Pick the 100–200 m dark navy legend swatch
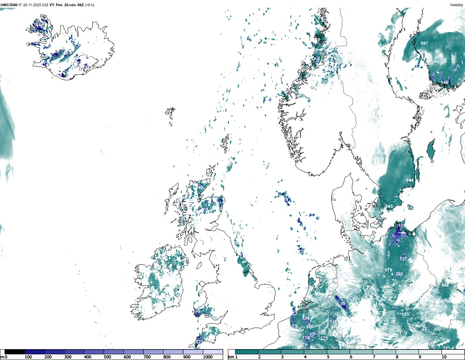 [34, 352]
